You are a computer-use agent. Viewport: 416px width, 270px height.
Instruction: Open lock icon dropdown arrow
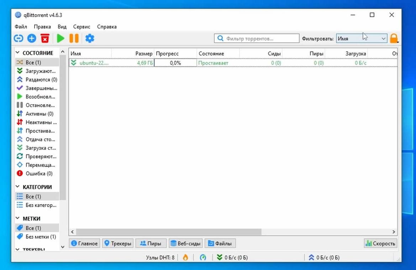[x=398, y=42]
